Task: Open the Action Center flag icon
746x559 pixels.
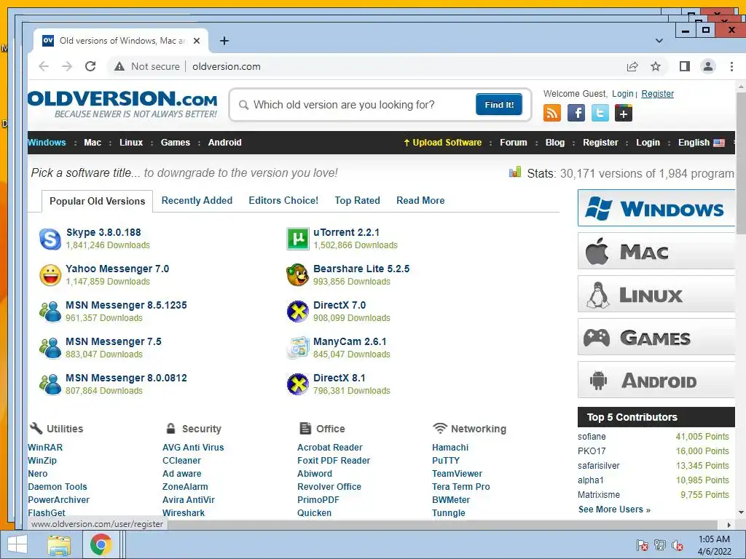Action: [x=643, y=545]
